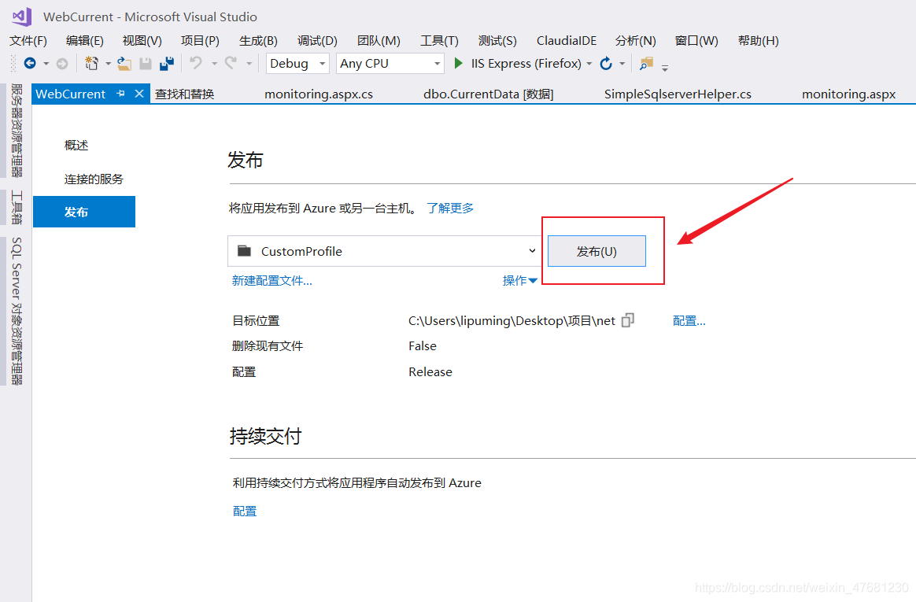The height and width of the screenshot is (602, 916).
Task: Click the Release configuration value
Action: coord(430,372)
